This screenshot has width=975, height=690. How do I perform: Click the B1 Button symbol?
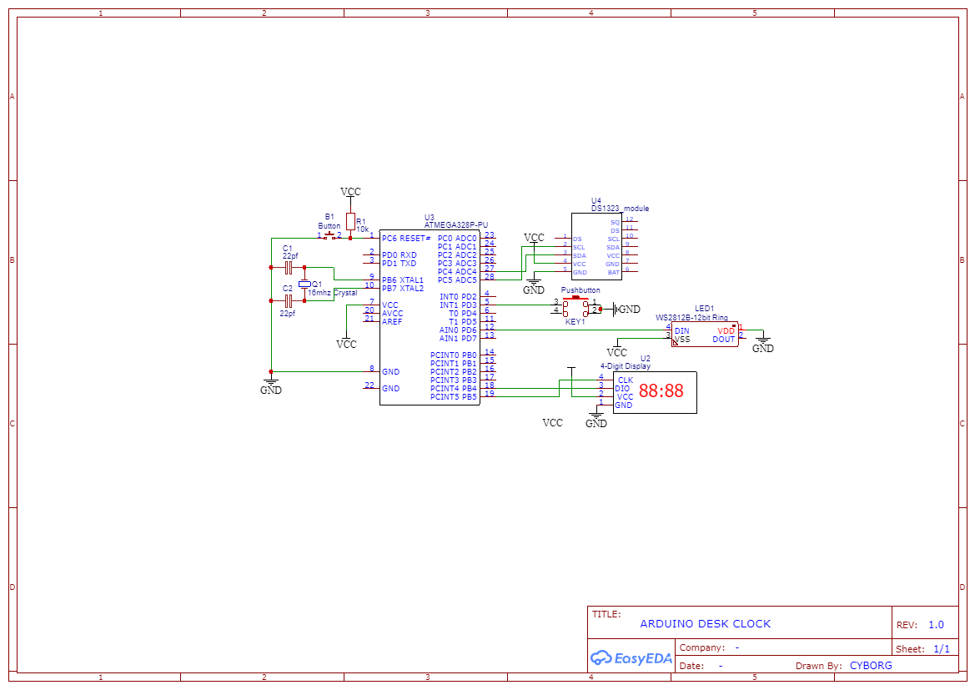pos(329,234)
